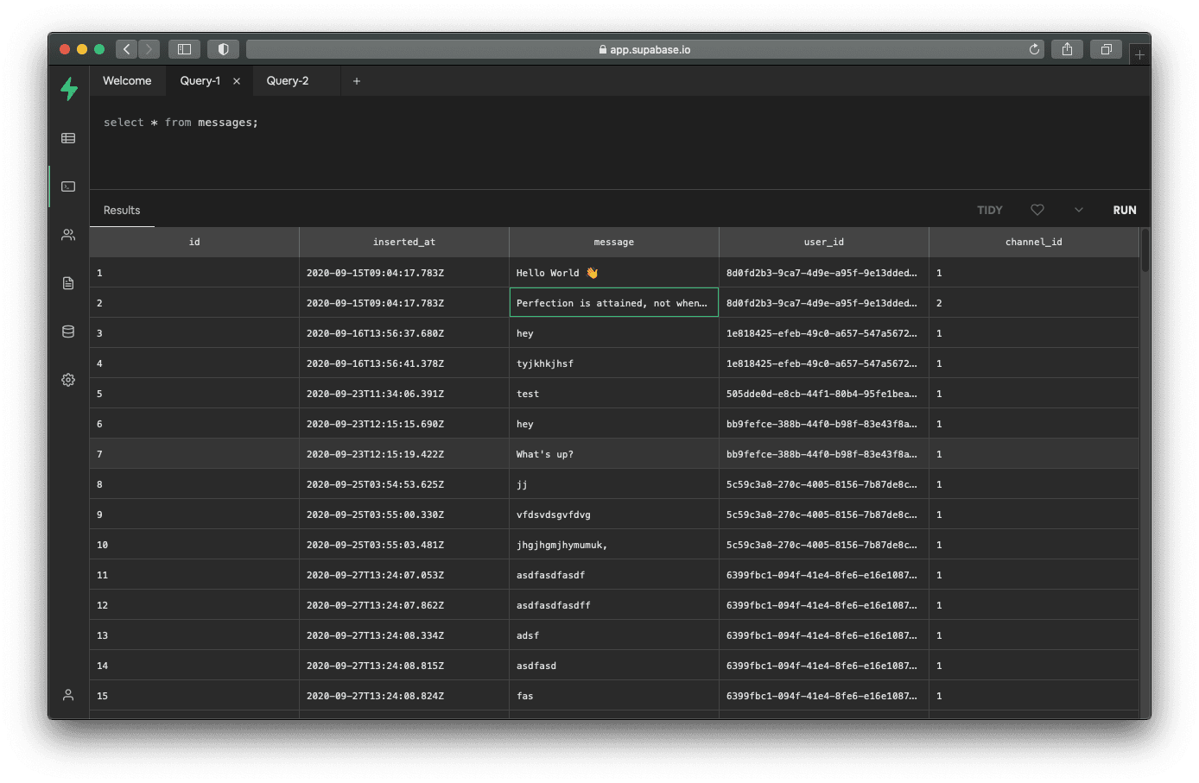The image size is (1199, 783).
Task: Click the Supabase lightning bolt logo
Action: coord(69,88)
